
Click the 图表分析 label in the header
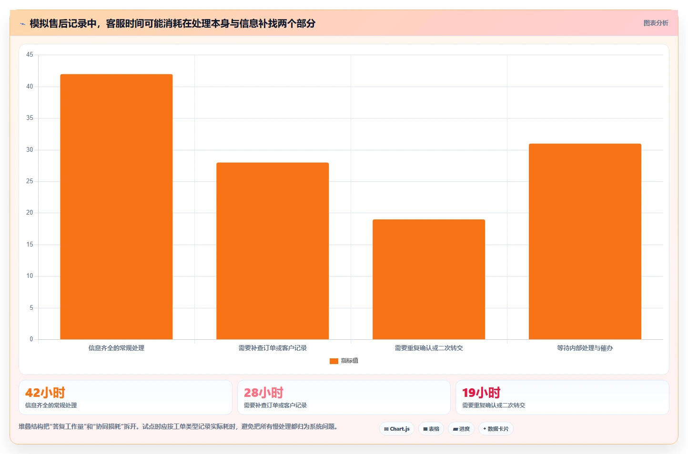656,23
